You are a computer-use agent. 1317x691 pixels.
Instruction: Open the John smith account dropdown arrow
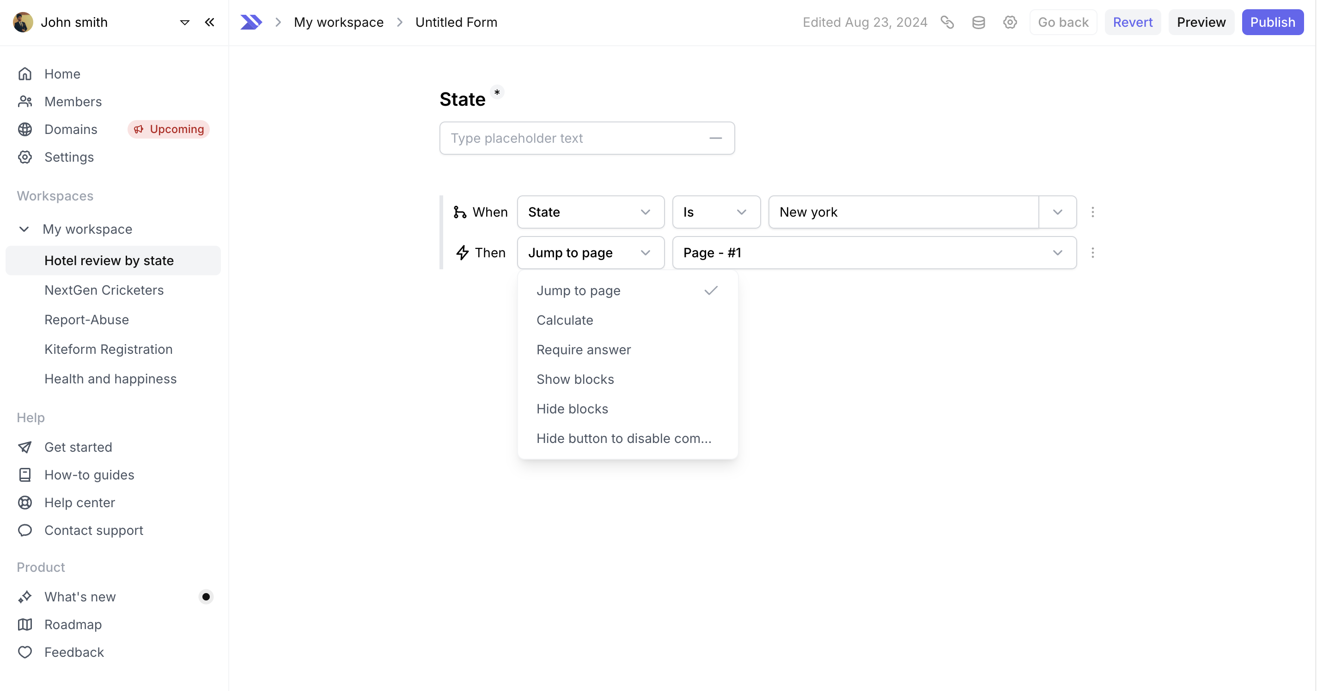[x=184, y=23]
